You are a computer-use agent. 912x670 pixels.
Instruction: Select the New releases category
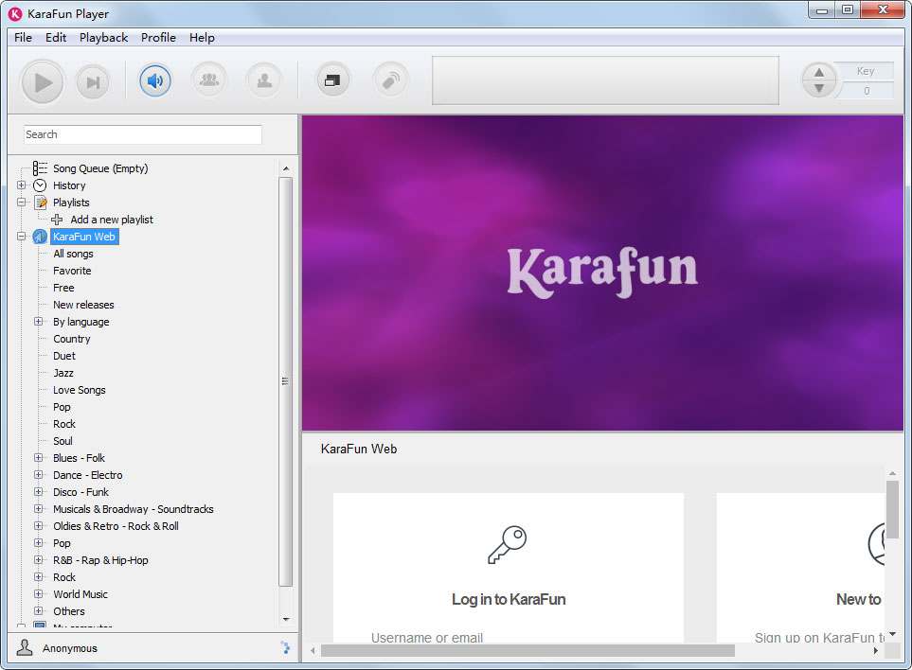coord(83,305)
